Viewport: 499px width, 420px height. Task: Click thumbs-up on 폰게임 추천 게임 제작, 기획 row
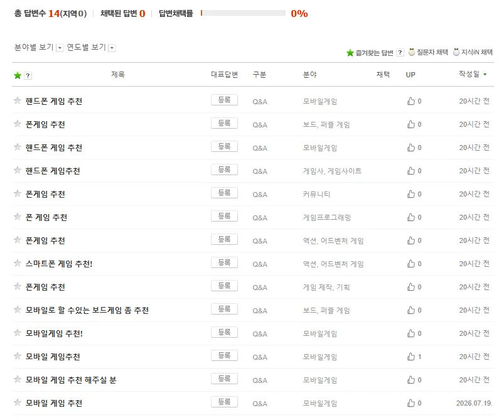coord(411,287)
